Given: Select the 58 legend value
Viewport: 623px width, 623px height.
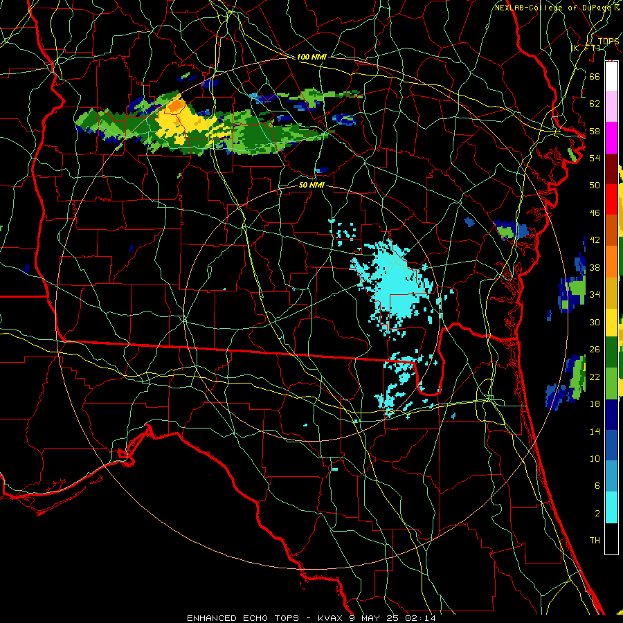Looking at the screenshot, I should pyautogui.click(x=595, y=131).
